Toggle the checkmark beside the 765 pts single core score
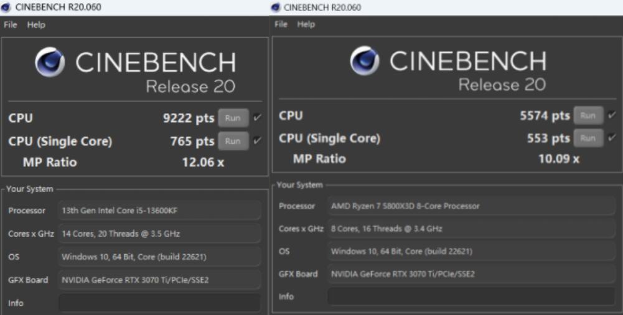 [258, 141]
